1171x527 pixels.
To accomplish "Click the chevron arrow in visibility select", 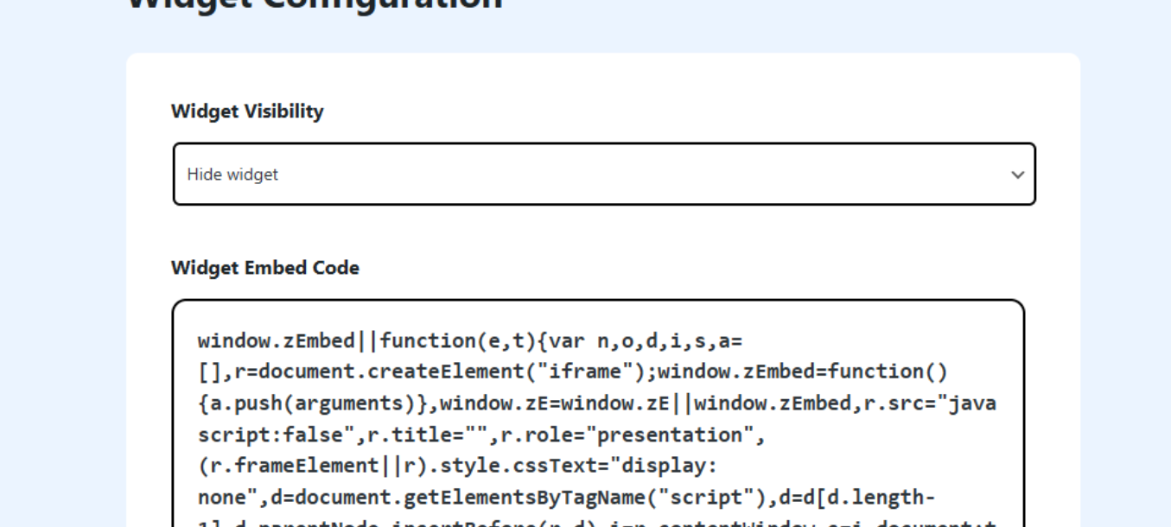I will [x=1017, y=175].
